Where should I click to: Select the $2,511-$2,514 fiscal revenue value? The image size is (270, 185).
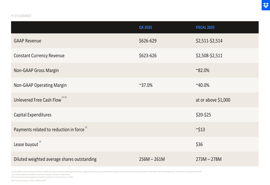(209, 41)
